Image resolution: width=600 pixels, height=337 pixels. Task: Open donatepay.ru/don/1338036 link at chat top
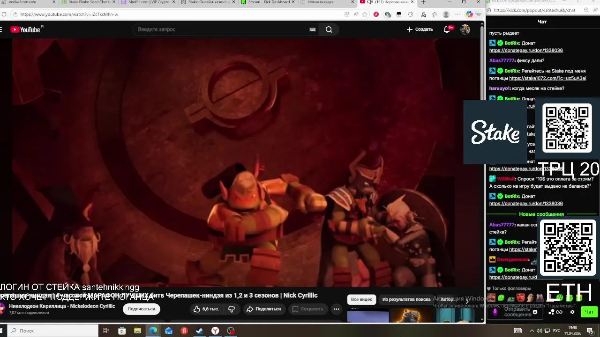point(526,51)
